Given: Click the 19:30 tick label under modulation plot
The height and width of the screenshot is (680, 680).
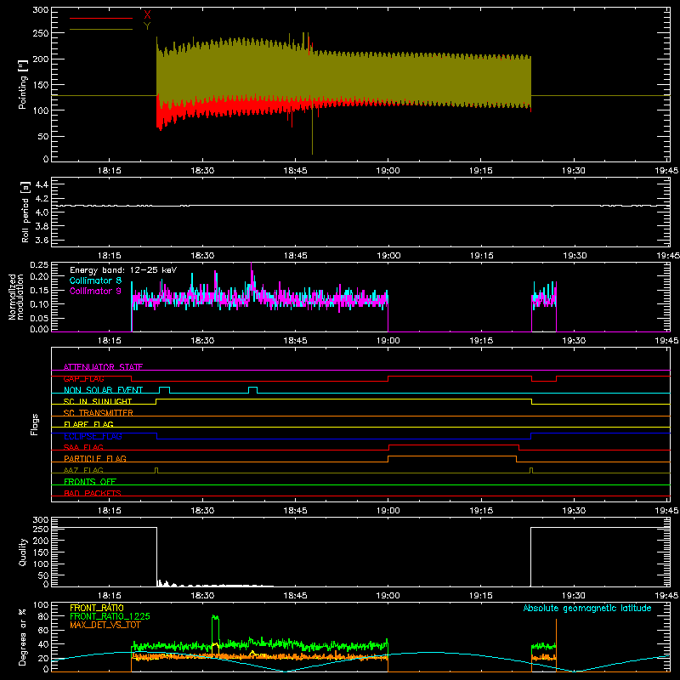Looking at the screenshot, I should point(574,341).
